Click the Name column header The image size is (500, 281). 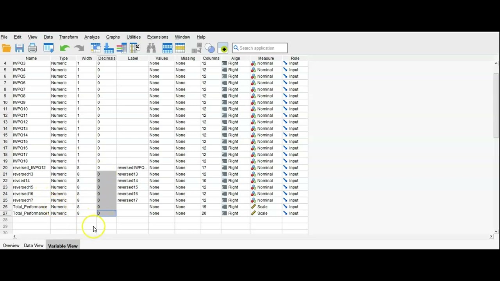(x=31, y=58)
